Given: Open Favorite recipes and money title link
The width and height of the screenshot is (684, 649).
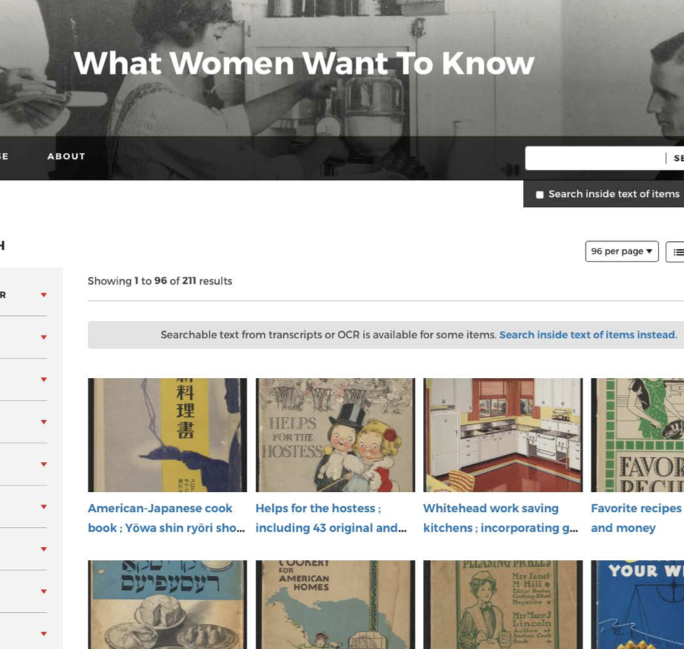Looking at the screenshot, I should (x=637, y=518).
